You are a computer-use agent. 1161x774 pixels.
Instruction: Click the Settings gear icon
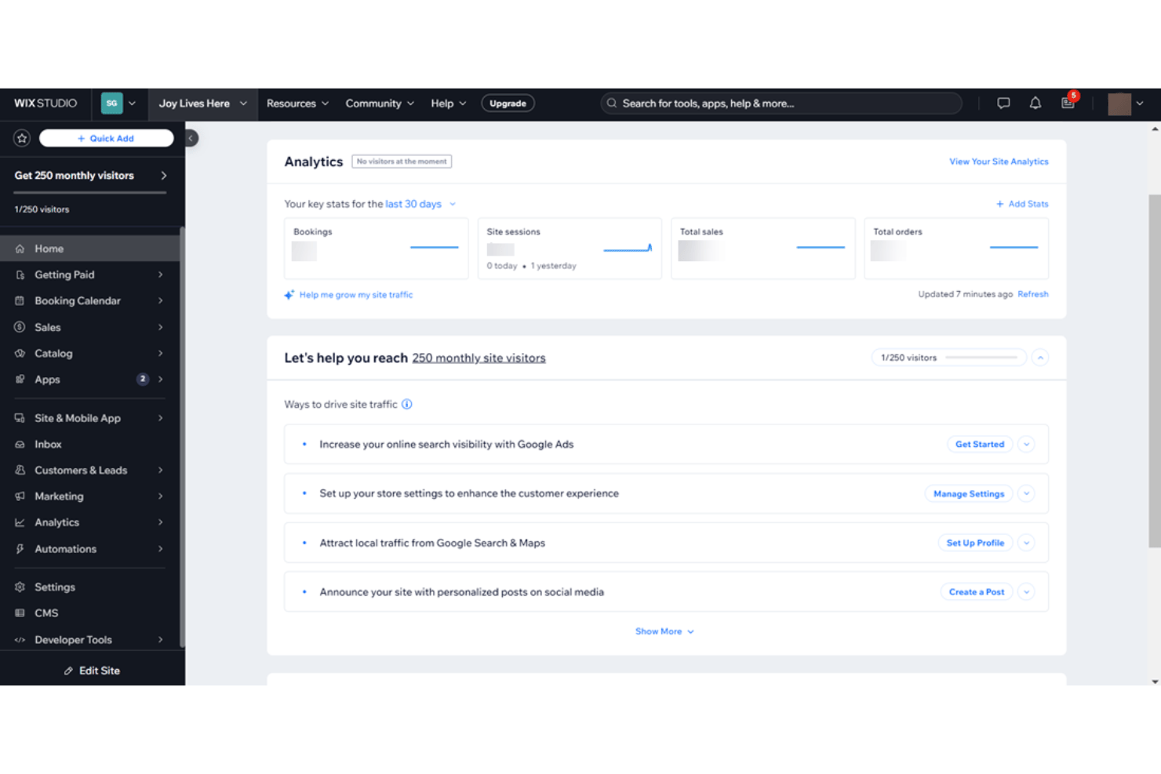pos(20,587)
